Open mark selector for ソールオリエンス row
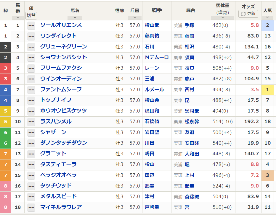 (31, 26)
